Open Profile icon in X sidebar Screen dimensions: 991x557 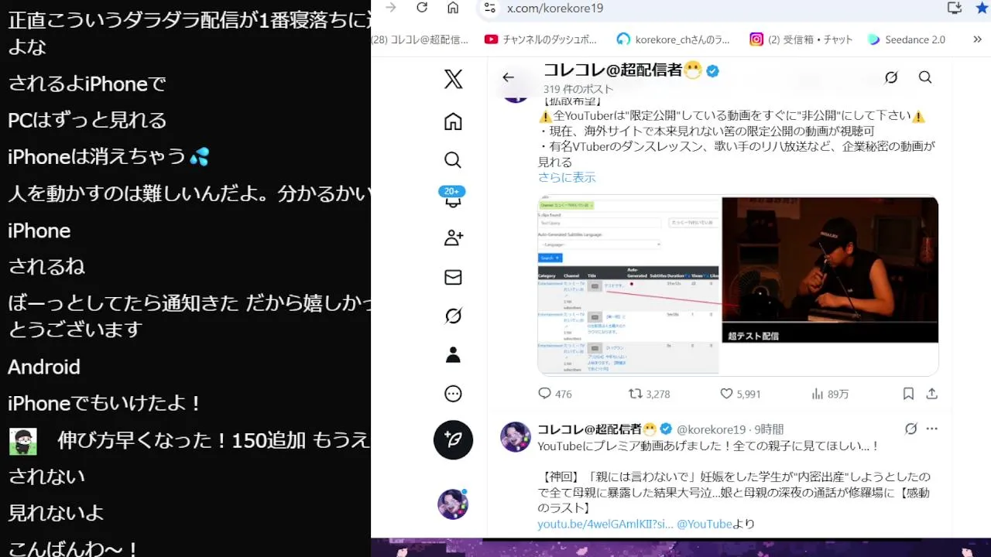(x=454, y=355)
